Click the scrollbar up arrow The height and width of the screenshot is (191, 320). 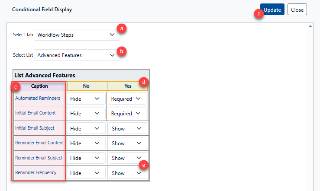pyautogui.click(x=310, y=27)
